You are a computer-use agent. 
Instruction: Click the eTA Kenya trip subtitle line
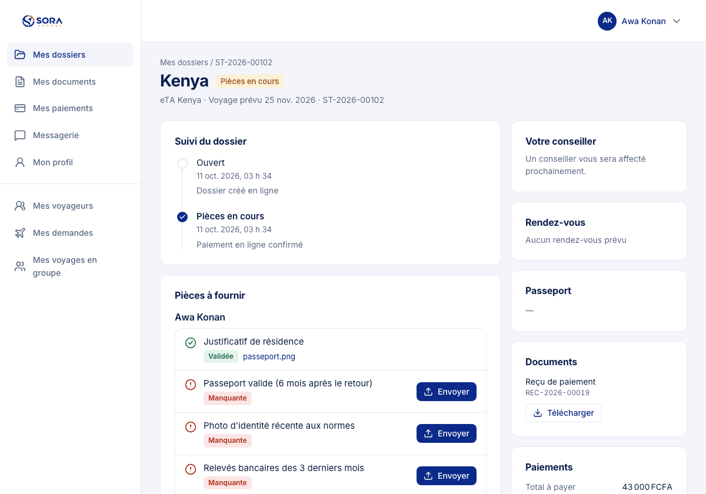tap(272, 100)
